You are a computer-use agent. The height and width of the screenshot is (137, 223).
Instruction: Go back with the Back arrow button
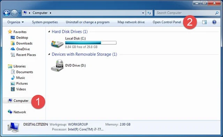(x=7, y=13)
